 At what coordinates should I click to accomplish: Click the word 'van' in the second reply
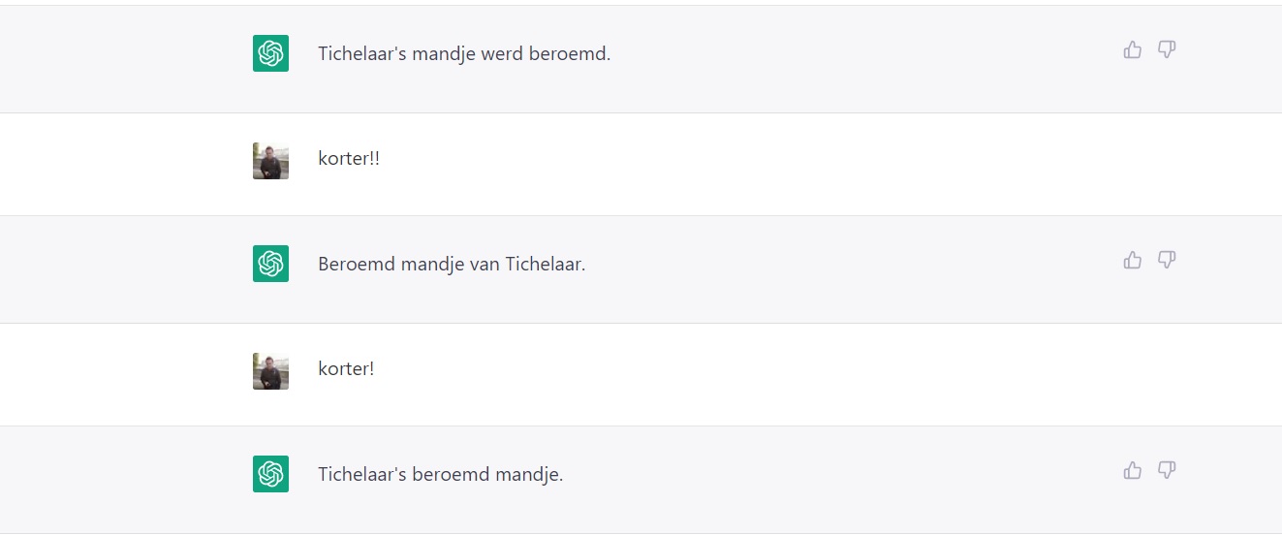[484, 265]
